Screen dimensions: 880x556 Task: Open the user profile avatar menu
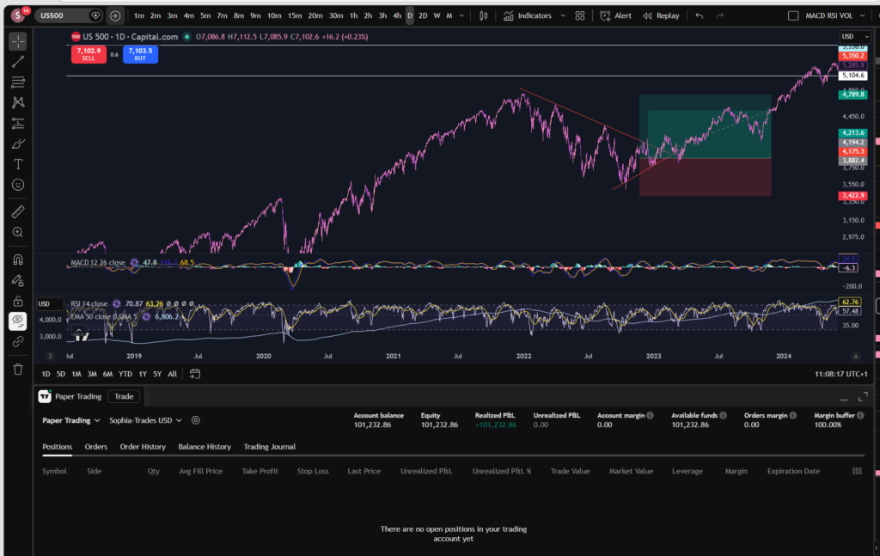[18, 15]
